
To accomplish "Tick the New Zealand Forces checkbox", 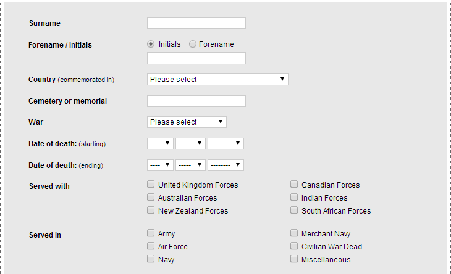I will pyautogui.click(x=151, y=210).
